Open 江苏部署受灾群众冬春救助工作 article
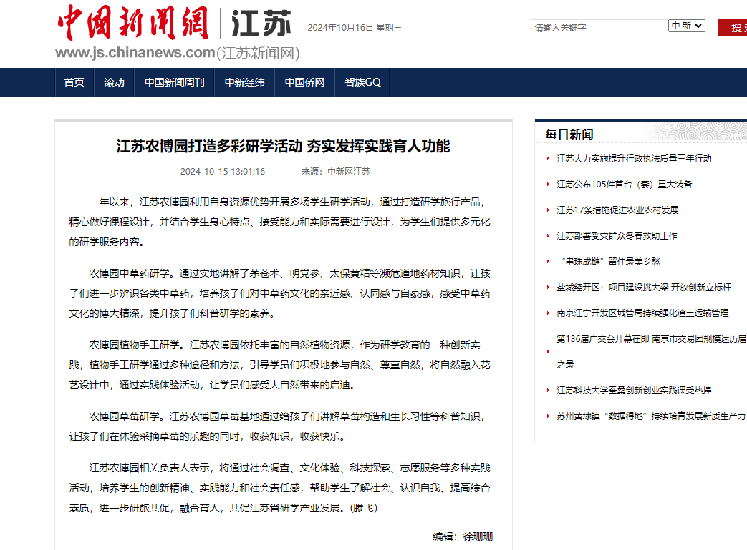The image size is (747, 550). click(x=616, y=236)
